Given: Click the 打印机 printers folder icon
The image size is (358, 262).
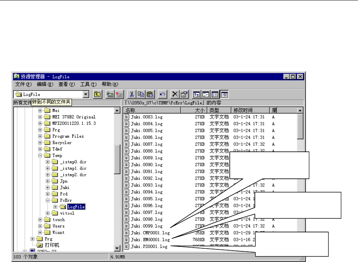Looking at the screenshot, I should pyautogui.click(x=40, y=245).
